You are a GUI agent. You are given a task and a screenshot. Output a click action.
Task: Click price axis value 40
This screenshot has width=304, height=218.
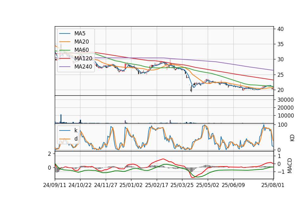pyautogui.click(x=281, y=29)
